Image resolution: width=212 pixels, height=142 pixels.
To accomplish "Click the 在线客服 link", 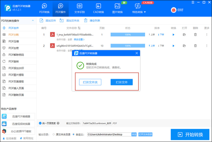I will click(9, 138).
